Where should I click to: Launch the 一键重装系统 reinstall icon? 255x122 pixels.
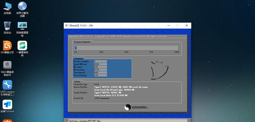pos(22,48)
